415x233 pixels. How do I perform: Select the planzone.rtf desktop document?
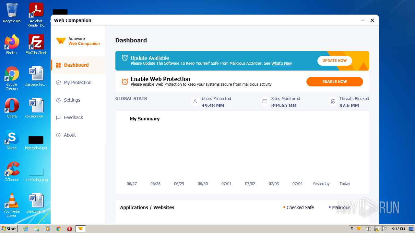click(x=36, y=203)
